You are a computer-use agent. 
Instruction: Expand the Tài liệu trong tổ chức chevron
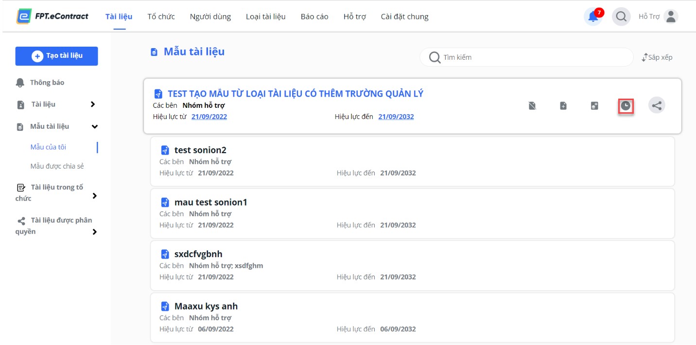[95, 196]
